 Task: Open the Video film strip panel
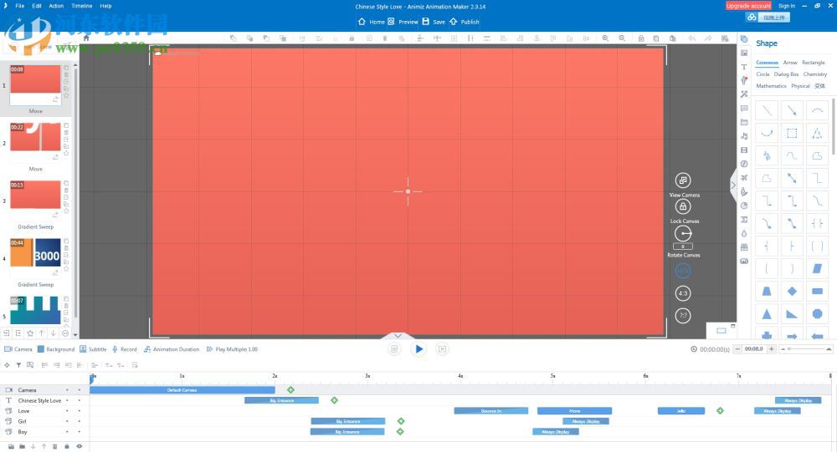coord(744,150)
